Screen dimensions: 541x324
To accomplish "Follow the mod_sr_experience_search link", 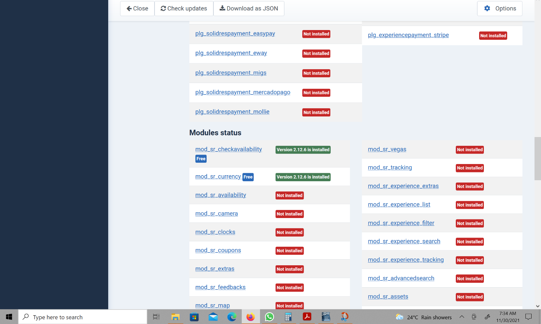I will pyautogui.click(x=404, y=241).
